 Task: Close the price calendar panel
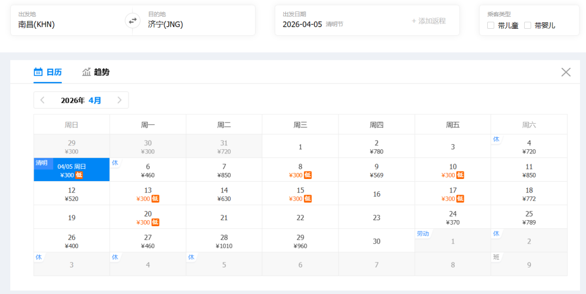[x=566, y=72]
